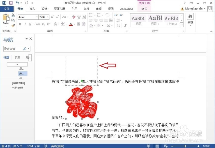This screenshot has width=215, height=148.
Task: Open search options dropdown in navigation
Action: (x=29, y=49)
